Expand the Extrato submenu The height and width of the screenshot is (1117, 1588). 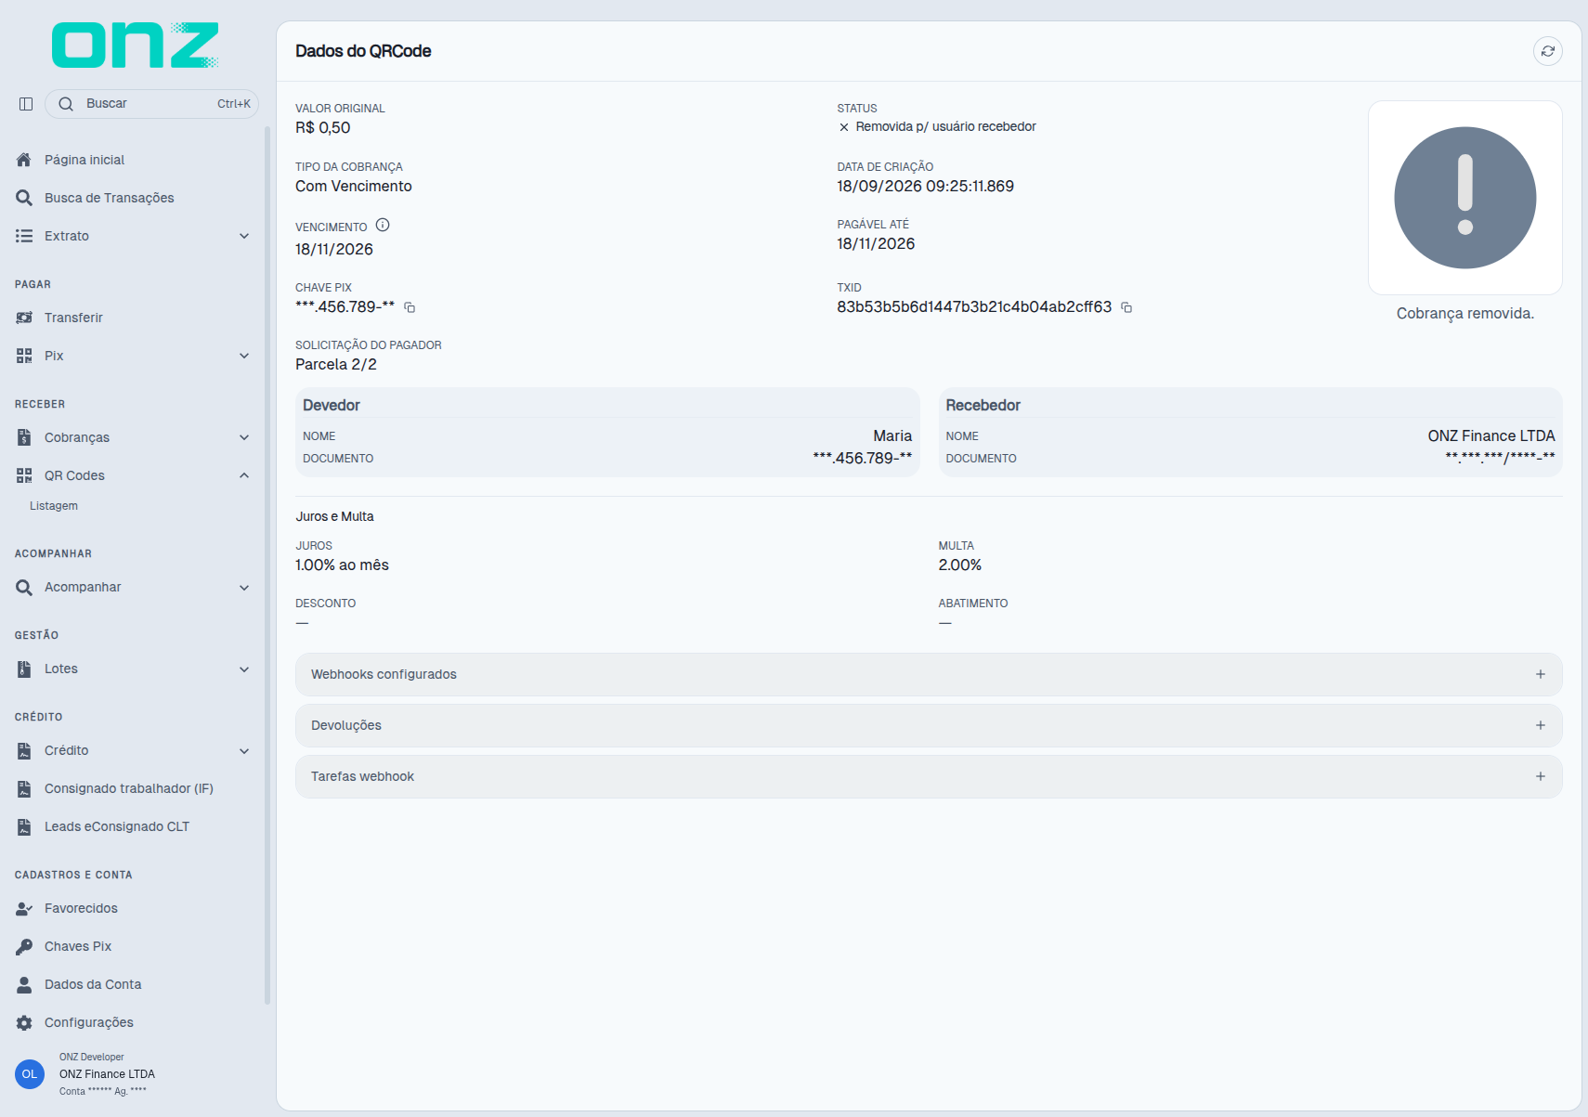(244, 236)
